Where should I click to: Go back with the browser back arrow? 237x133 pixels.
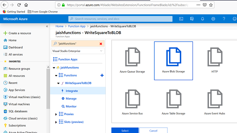click(4, 5)
